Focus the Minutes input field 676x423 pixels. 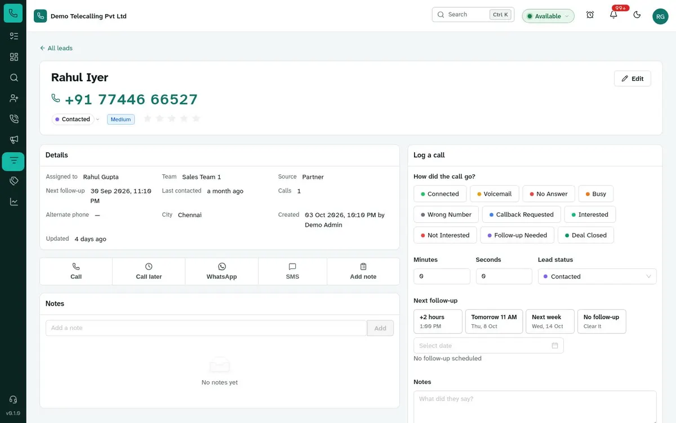coord(442,276)
